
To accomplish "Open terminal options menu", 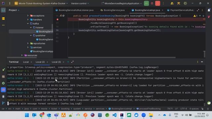I will (197, 62).
